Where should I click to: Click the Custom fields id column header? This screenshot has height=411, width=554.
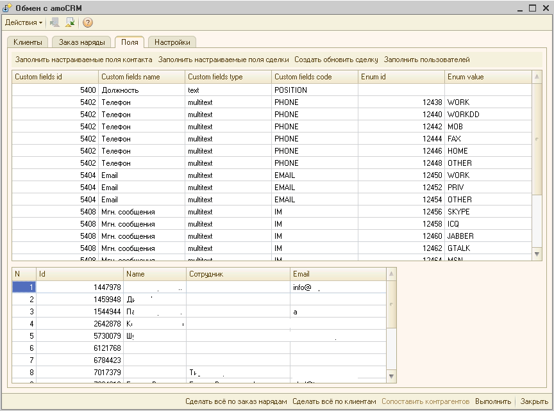tap(55, 77)
